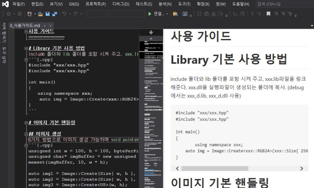Click the Navigate Forward arrow icon

(19, 14)
